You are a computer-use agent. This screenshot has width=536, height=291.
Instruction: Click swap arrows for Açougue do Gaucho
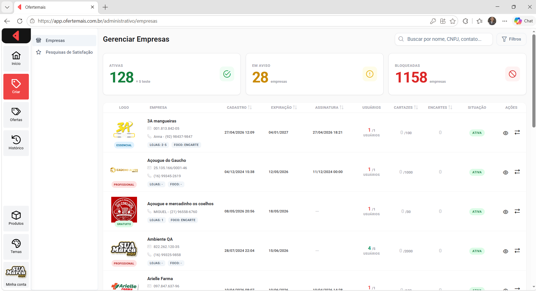pos(517,172)
